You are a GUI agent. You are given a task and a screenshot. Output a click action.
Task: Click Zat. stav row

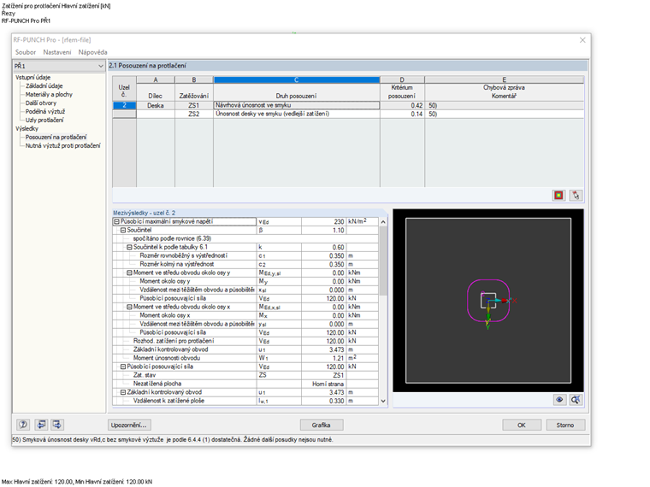point(245,375)
